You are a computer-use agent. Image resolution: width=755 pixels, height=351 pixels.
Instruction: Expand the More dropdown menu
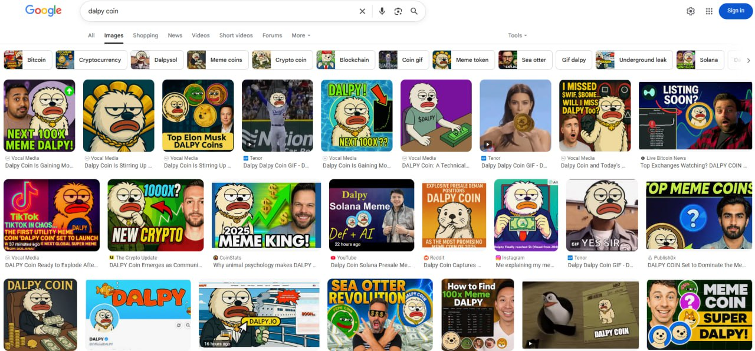[301, 35]
